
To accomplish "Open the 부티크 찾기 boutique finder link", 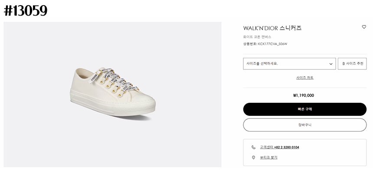I will click(268, 157).
